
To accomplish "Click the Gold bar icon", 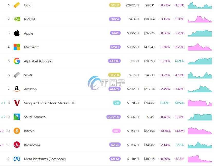I will coord(17,5).
